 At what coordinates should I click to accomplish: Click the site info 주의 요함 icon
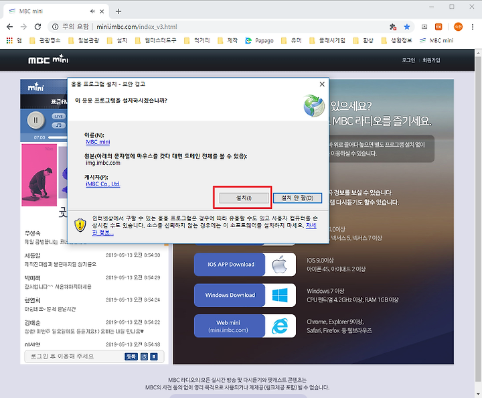(x=55, y=27)
